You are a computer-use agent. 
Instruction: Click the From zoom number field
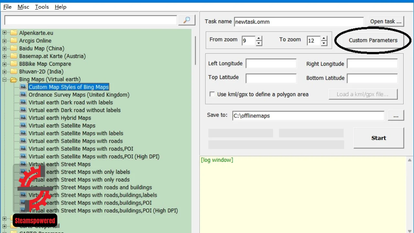pyautogui.click(x=249, y=40)
